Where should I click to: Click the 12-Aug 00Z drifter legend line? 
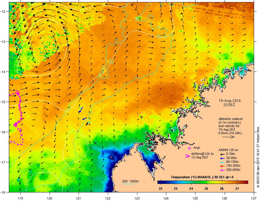(x=199, y=157)
